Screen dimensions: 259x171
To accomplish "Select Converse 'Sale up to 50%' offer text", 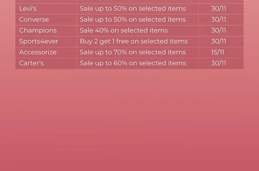I will [x=133, y=20].
